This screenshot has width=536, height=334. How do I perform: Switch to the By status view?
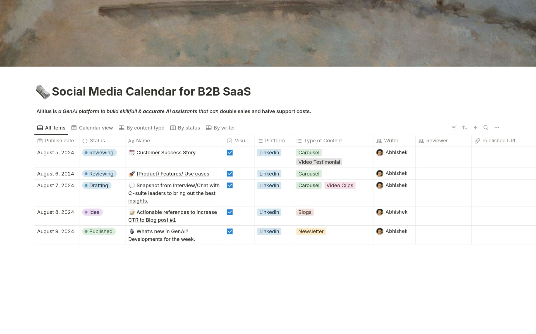(185, 128)
